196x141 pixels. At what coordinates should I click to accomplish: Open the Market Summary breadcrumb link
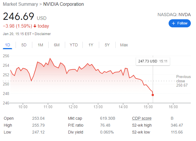(x=20, y=4)
